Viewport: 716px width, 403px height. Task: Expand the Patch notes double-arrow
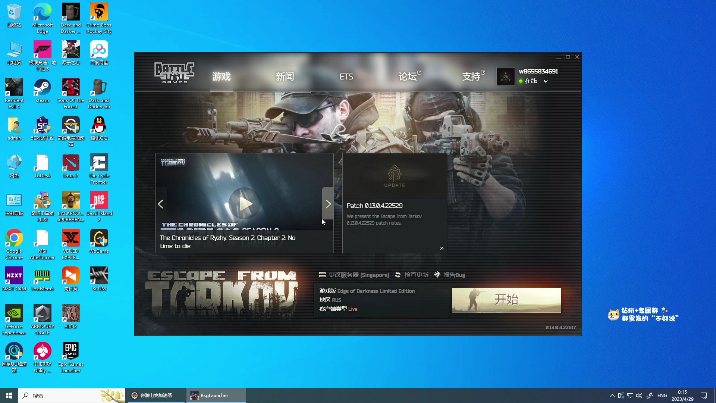442,248
